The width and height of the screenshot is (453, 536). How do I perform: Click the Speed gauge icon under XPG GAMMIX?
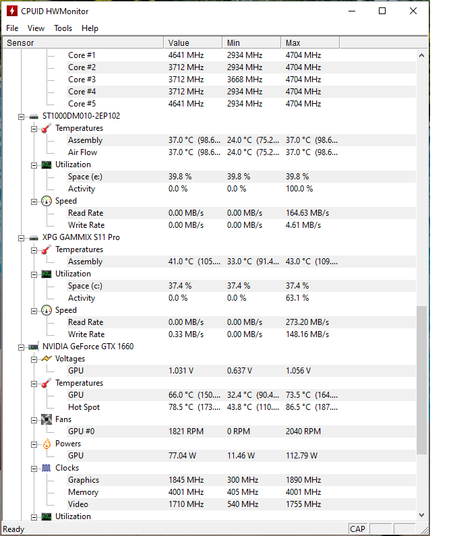pos(47,310)
